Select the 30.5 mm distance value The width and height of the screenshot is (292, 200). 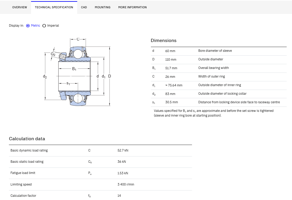tap(172, 102)
